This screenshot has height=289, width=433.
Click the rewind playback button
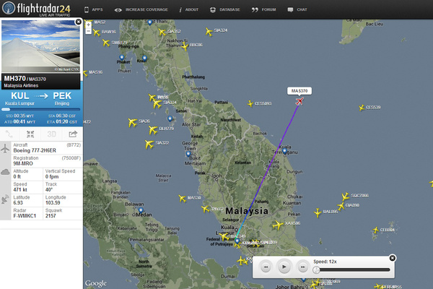(x=266, y=267)
